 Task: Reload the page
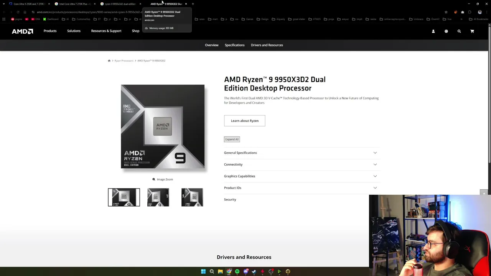(x=18, y=12)
